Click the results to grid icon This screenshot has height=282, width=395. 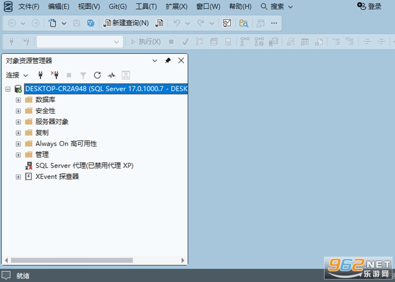tap(305, 42)
